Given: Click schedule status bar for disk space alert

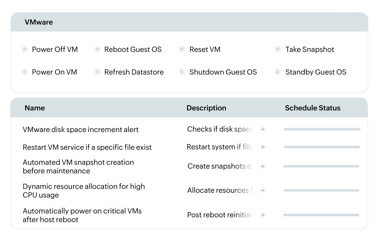Looking at the screenshot, I should coord(322,129).
